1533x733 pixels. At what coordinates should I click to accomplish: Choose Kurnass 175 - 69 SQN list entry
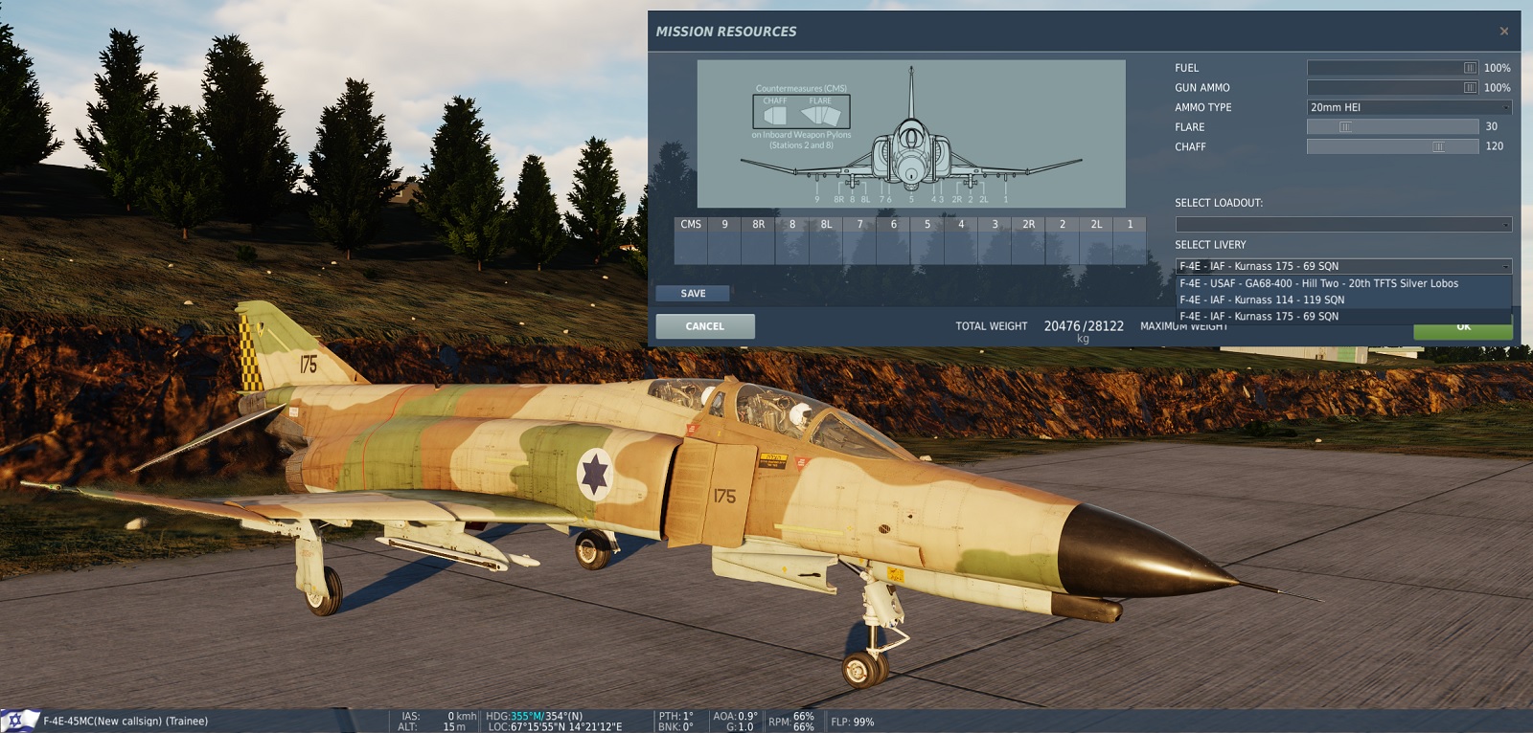[1259, 316]
